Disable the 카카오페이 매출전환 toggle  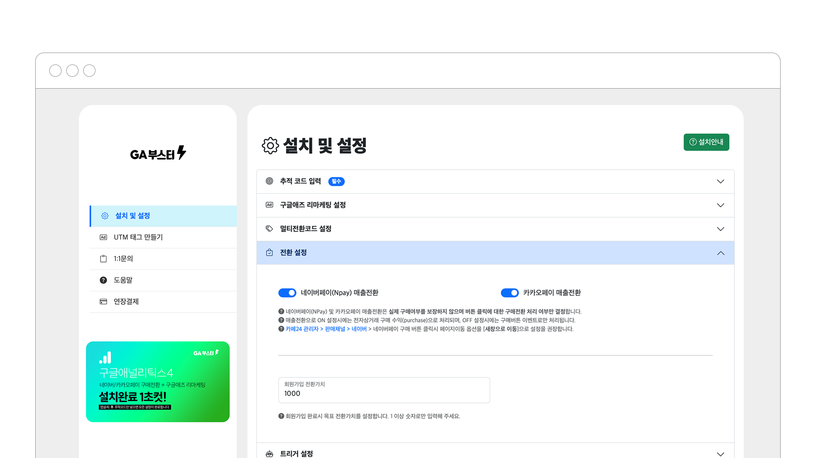pyautogui.click(x=509, y=293)
